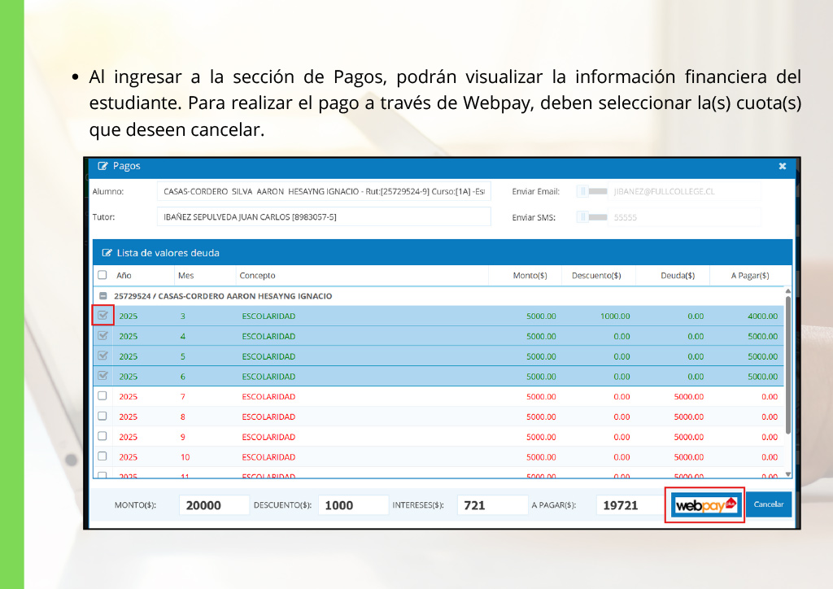Click the A PAGAR($) field showing 19721
Screen dimensions: 833x589
(x=630, y=505)
